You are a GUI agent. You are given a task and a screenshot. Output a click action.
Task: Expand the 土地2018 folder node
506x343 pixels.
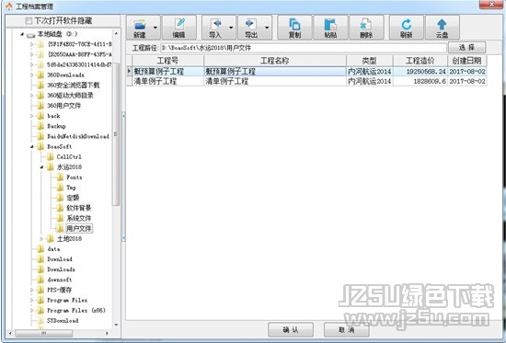(x=41, y=239)
